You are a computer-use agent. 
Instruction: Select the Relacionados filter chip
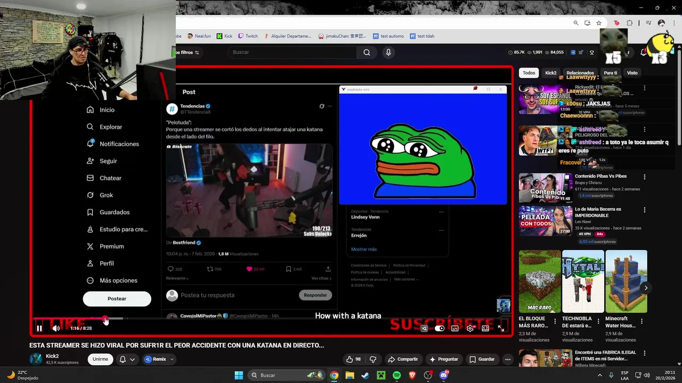coord(580,73)
